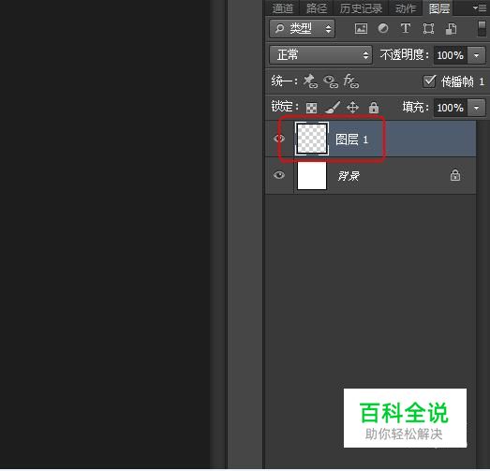Click the padlock on the 背景 layer
The height and width of the screenshot is (471, 490).
[455, 175]
